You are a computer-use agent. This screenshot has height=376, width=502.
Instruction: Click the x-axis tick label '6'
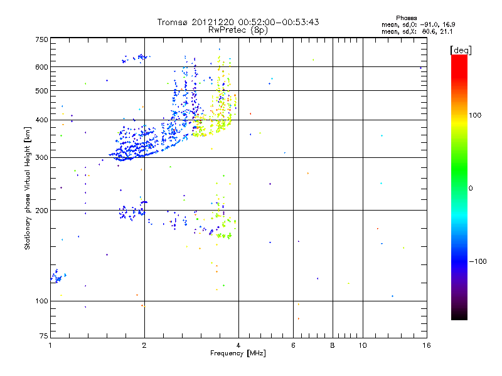293,345
